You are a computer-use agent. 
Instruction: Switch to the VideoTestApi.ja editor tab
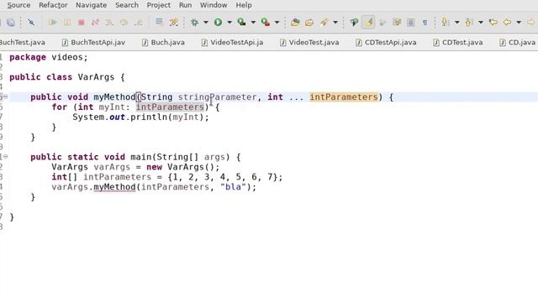pos(232,43)
